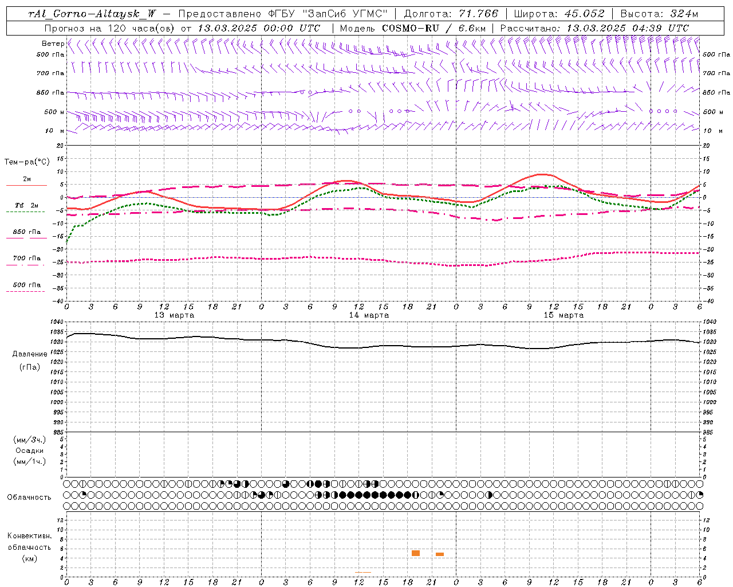This screenshot has width=733, height=587.
Task: Click the Ветер wind panel label
Action: 53,44
